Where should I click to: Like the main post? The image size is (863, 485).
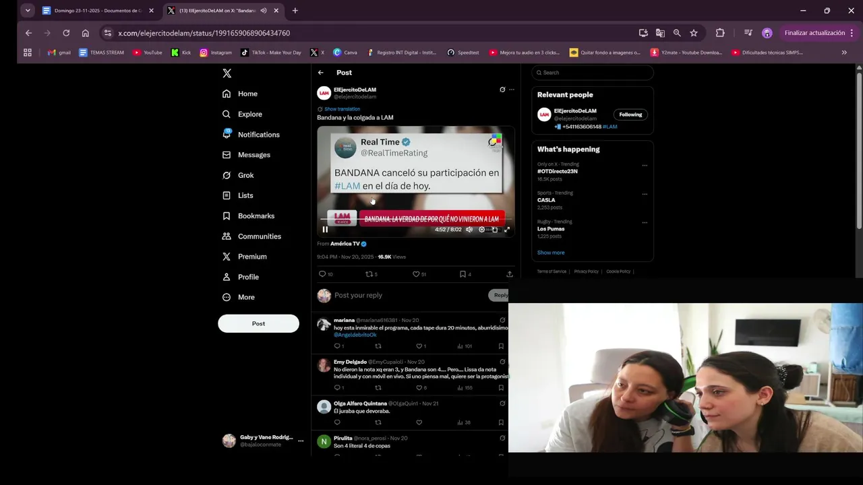tap(416, 274)
